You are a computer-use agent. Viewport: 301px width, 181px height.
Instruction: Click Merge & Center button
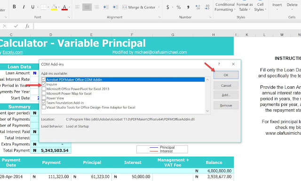tap(139, 8)
